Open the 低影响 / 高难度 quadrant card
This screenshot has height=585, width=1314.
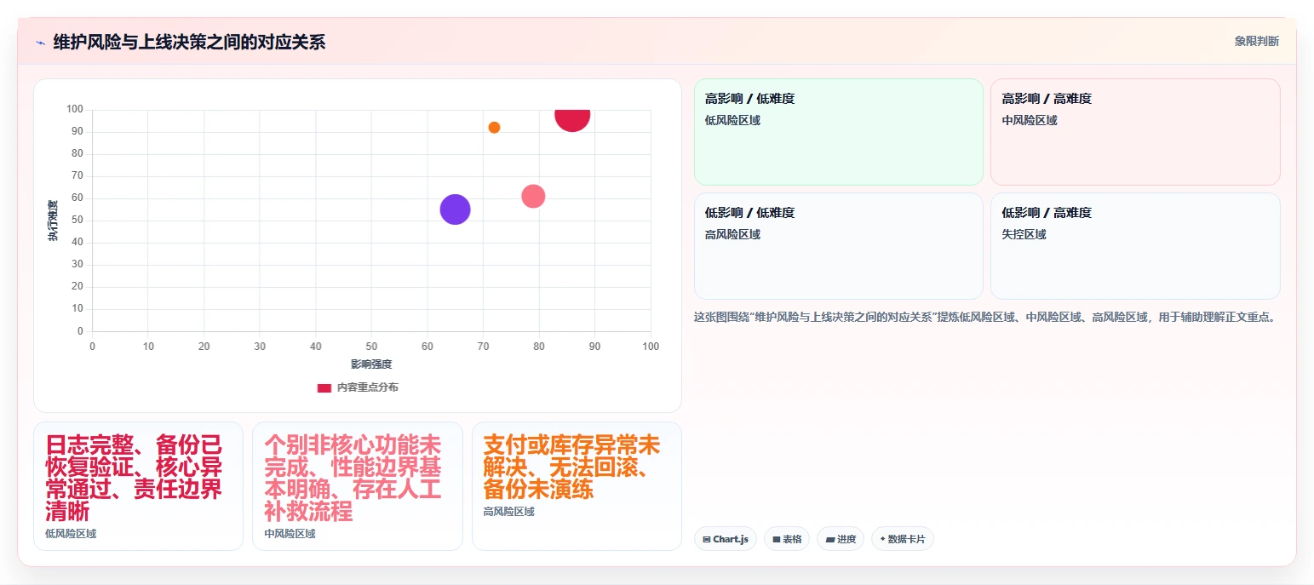tap(1135, 246)
